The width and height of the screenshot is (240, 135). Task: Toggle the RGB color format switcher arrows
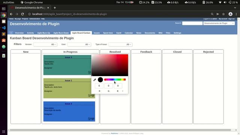coord(123,91)
